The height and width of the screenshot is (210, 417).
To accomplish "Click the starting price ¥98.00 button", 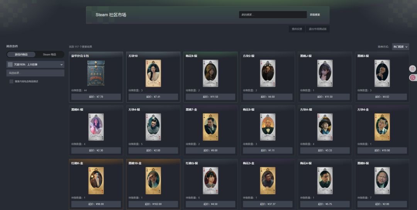I will pos(96,204).
